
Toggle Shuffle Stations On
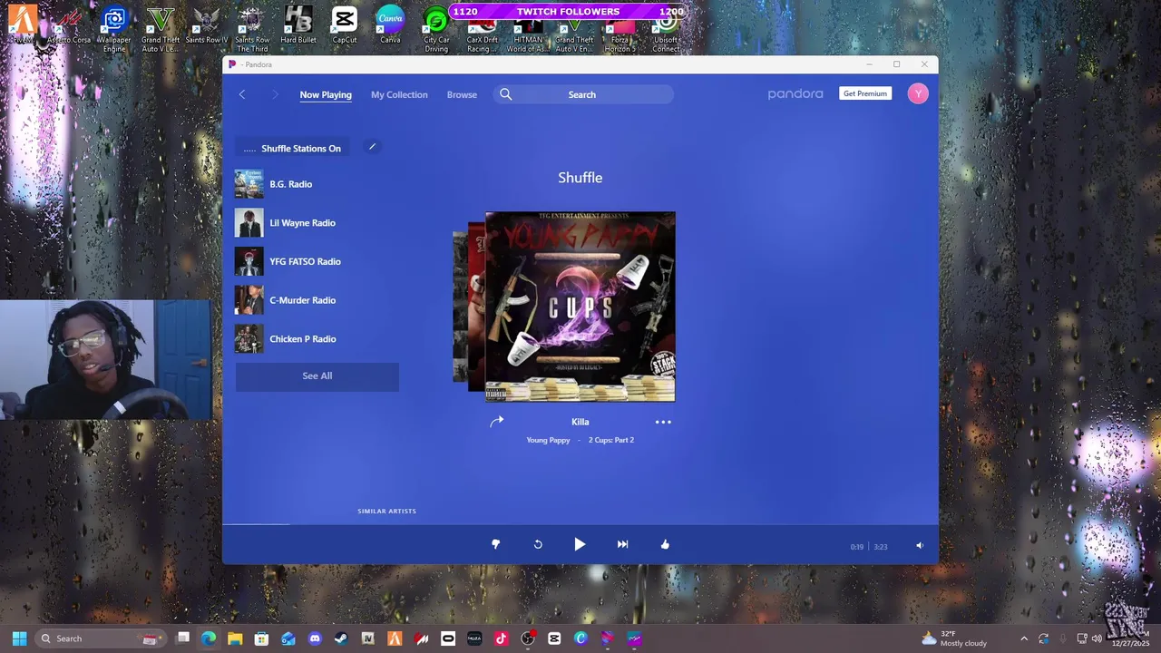click(293, 148)
